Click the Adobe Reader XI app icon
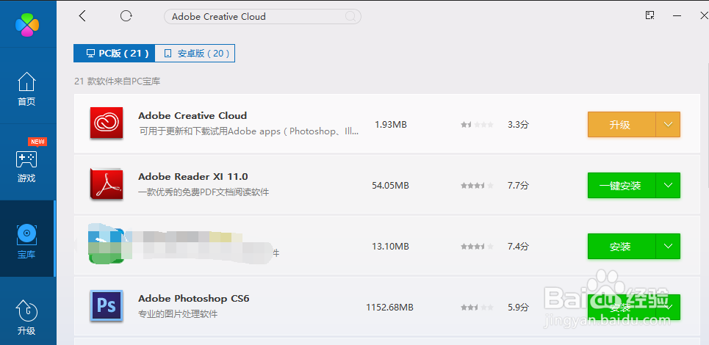709x345 pixels. pyautogui.click(x=107, y=184)
